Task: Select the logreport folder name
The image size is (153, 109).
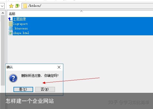Action: 20,24
